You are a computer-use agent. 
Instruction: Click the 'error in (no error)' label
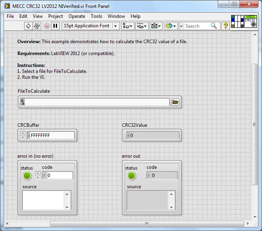point(36,156)
